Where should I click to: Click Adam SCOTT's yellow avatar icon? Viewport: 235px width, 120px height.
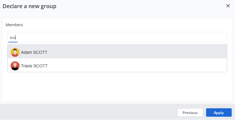coord(15,52)
